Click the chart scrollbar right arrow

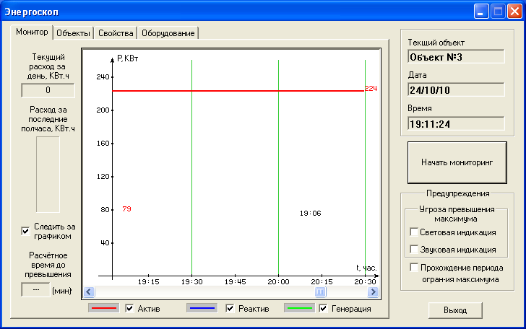tap(373, 292)
